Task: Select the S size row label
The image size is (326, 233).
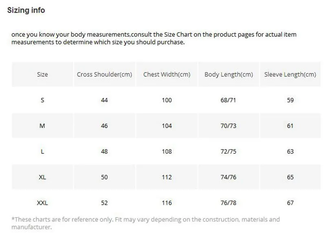Action: [42, 100]
